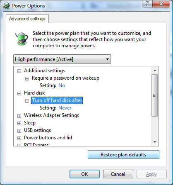The height and width of the screenshot is (185, 173).
Task: Collapse the Hard disk node
Action: tap(19, 93)
